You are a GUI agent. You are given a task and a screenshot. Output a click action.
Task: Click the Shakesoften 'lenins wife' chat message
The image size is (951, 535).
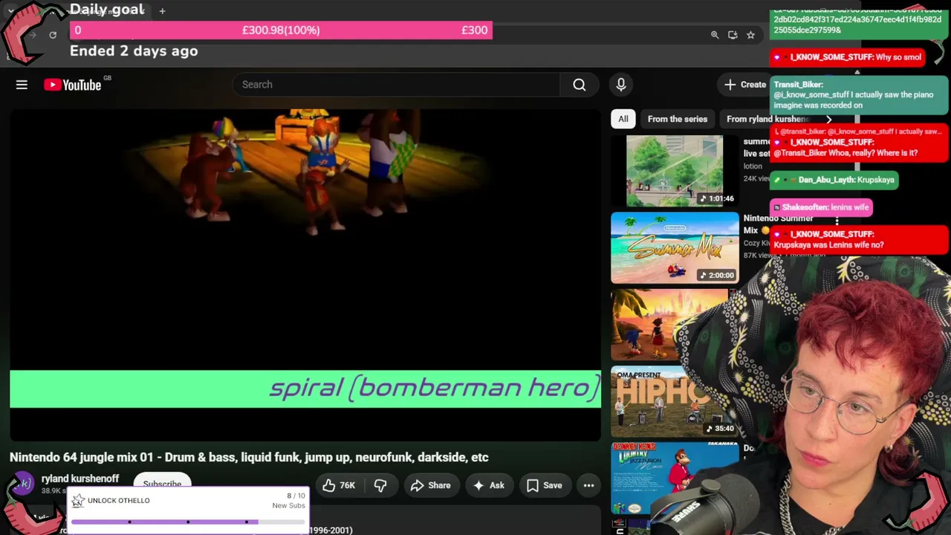point(821,207)
